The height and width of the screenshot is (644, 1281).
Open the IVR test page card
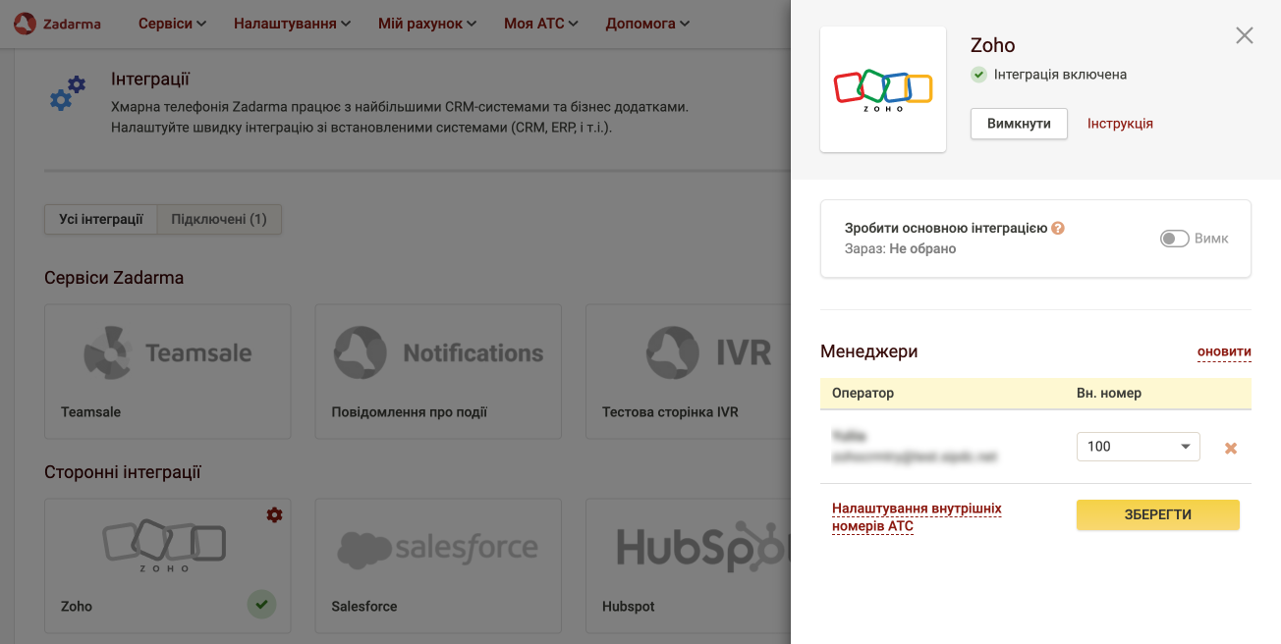point(688,371)
